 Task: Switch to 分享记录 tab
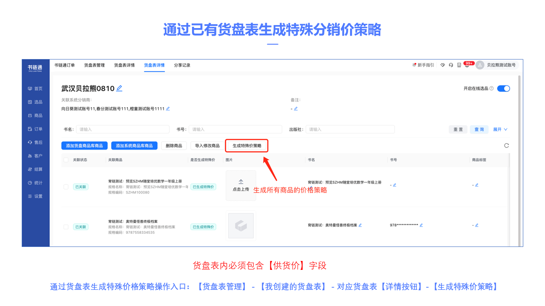pyautogui.click(x=182, y=65)
